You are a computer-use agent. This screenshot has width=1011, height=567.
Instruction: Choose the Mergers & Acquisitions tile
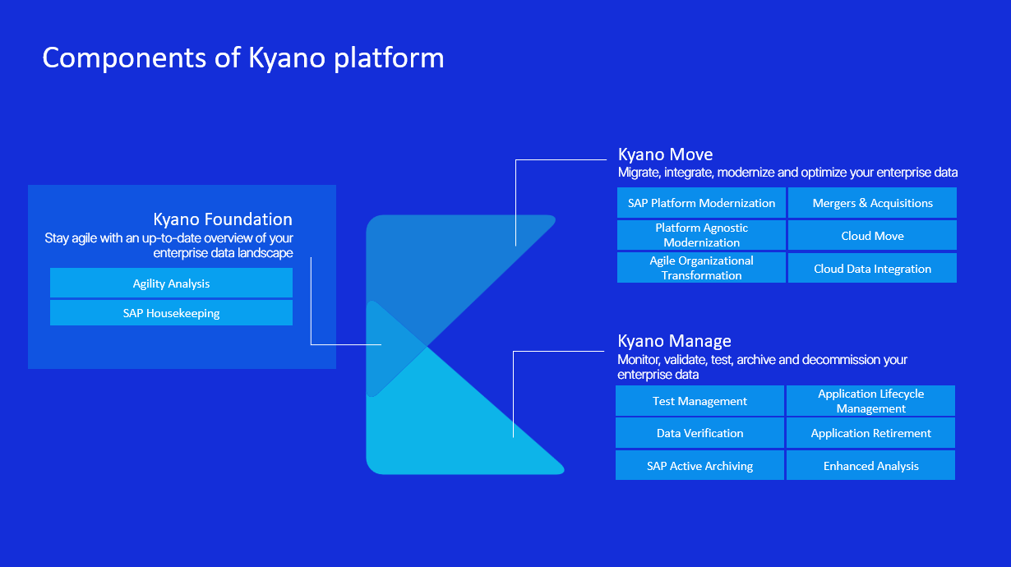tap(872, 203)
